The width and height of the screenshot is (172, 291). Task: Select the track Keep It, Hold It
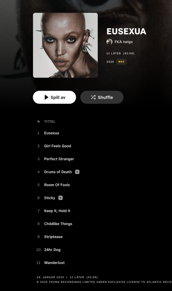57,211
